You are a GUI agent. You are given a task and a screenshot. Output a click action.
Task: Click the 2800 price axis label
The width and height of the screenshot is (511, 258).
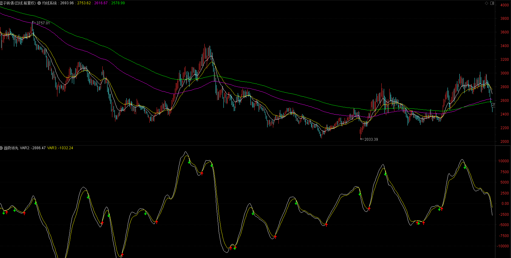coord(505,87)
